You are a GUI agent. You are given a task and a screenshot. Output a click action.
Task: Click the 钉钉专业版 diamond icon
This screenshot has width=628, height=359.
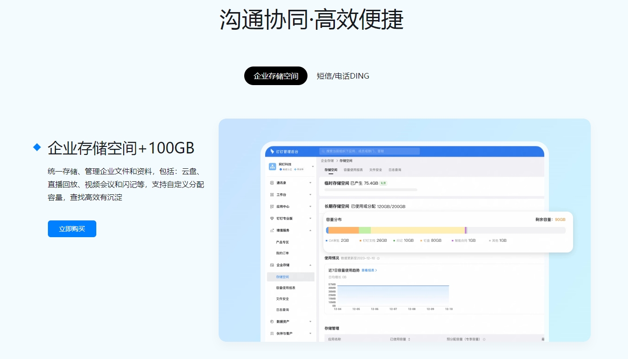coord(272,218)
